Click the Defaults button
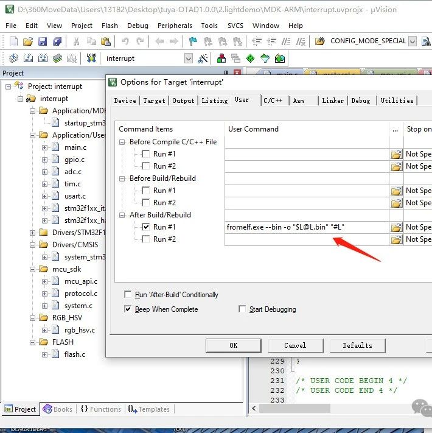This screenshot has width=432, height=433. point(357,345)
